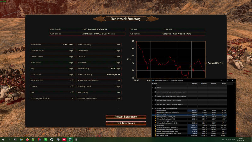Show hidden system tray icons
The width and height of the screenshot is (252, 142).
[223, 139]
